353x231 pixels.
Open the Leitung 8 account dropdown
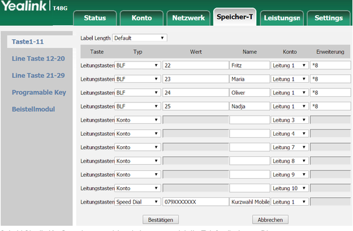pyautogui.click(x=290, y=161)
